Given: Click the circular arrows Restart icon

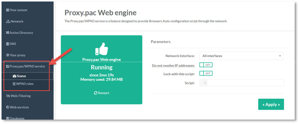Looking at the screenshot, I should 95,93.
